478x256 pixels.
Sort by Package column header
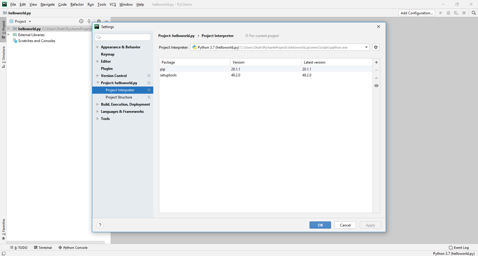[x=194, y=62]
